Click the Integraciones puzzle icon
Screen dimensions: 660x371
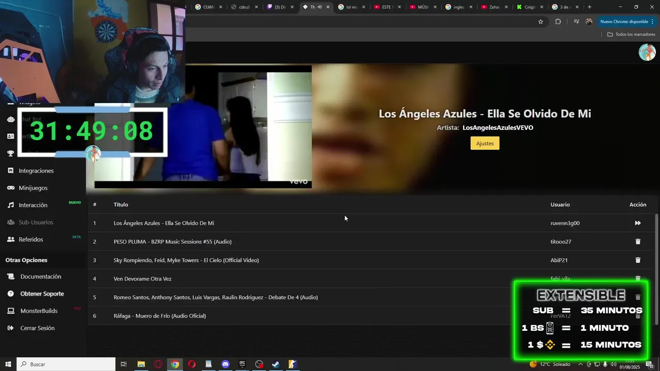point(10,171)
